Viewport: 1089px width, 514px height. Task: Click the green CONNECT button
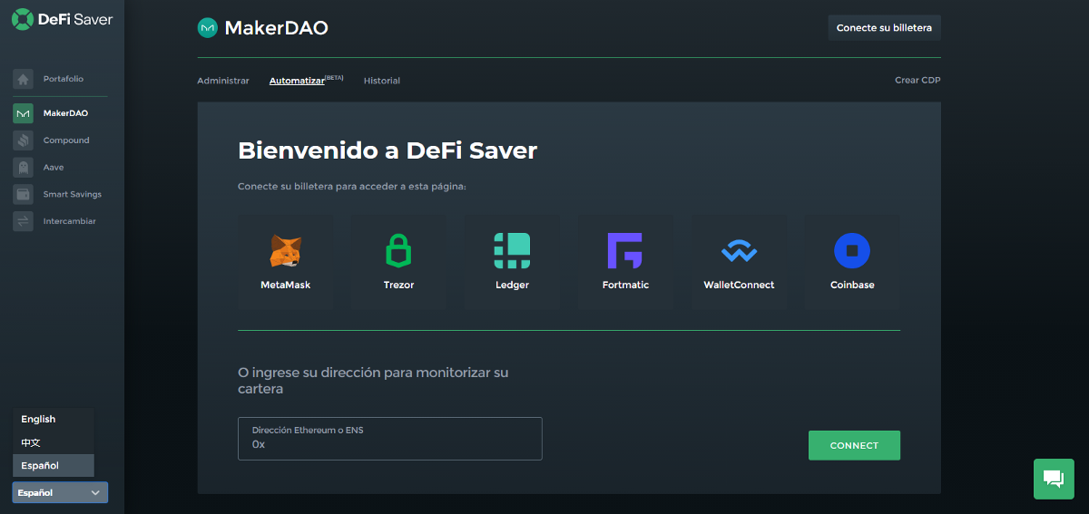854,445
